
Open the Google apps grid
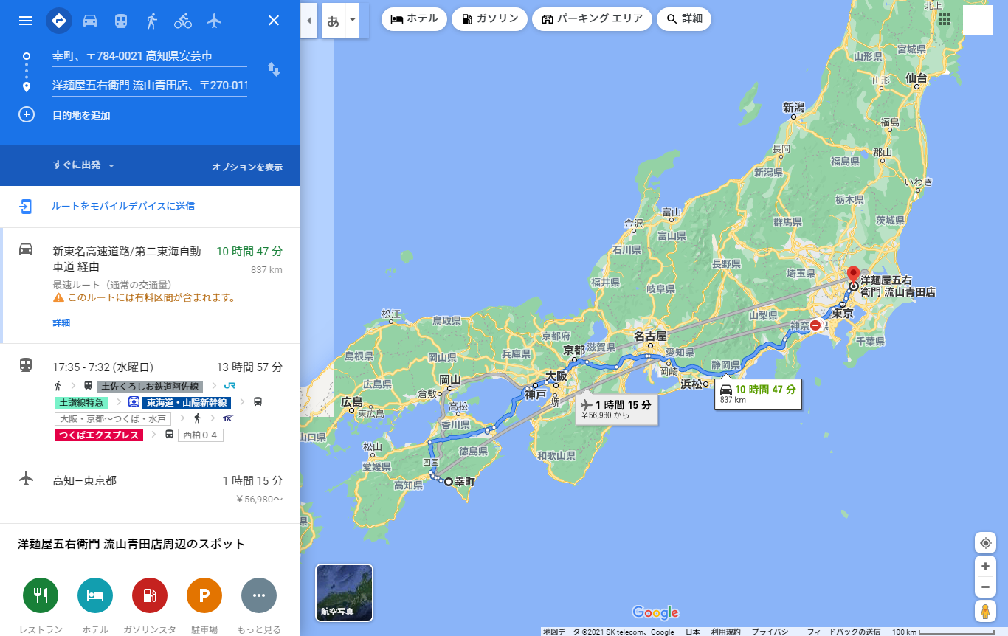[945, 19]
